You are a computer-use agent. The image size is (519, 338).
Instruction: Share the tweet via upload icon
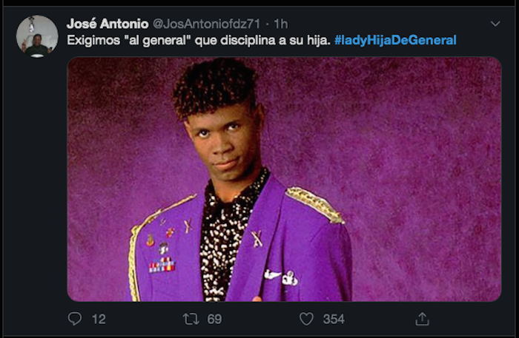[x=422, y=319]
